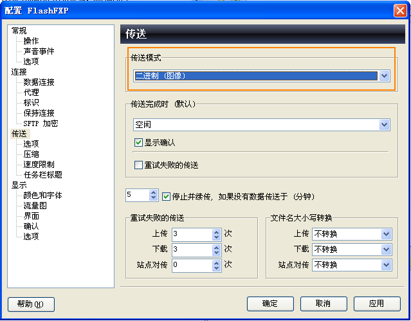This screenshot has width=411, height=321.
Task: Open SFTP 加密 settings
Action: pyautogui.click(x=41, y=124)
